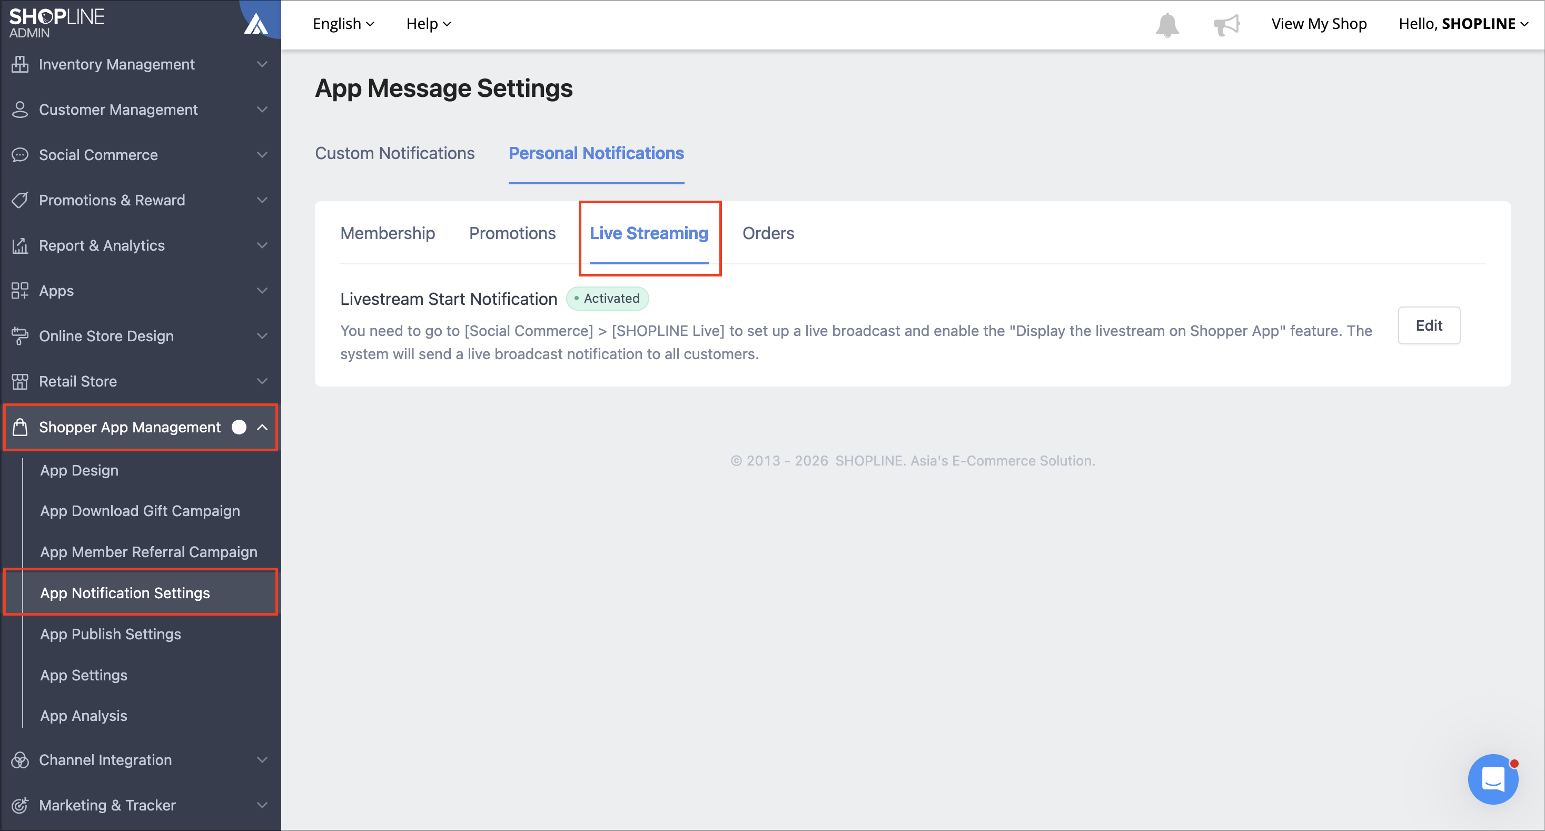The width and height of the screenshot is (1545, 831).
Task: Click the triangular logo icon atop sidebar
Action: (x=256, y=23)
